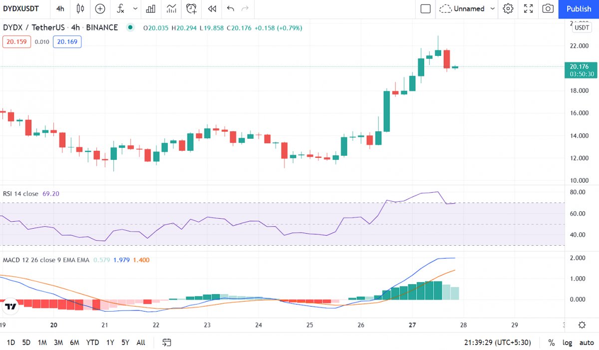Click the MACD value 1.979

point(121,260)
